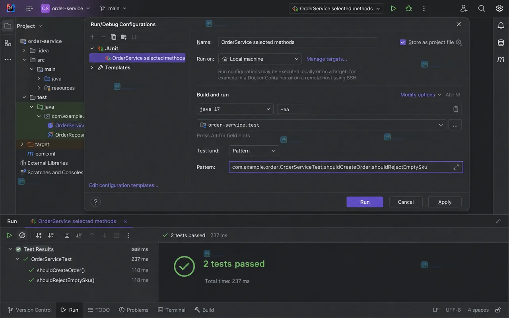The width and height of the screenshot is (509, 318).
Task: Click the Cancel button
Action: (x=406, y=202)
